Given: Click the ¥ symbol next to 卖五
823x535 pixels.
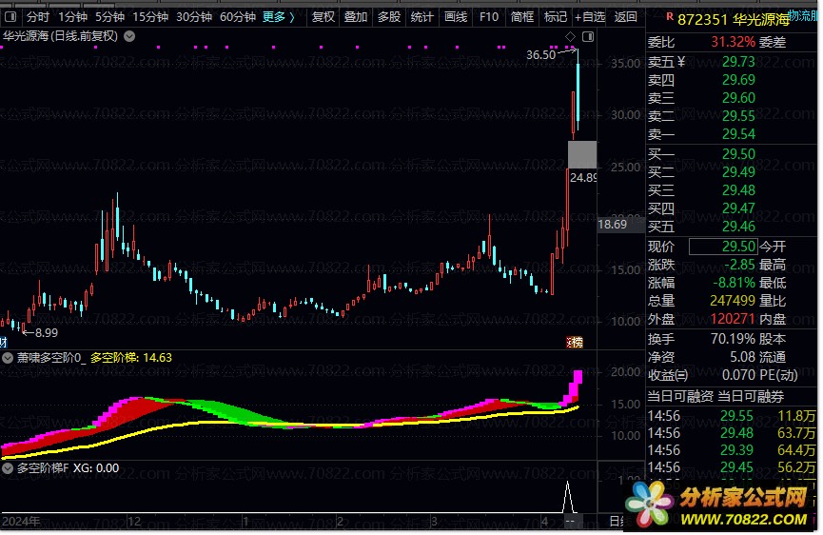Looking at the screenshot, I should click(682, 61).
